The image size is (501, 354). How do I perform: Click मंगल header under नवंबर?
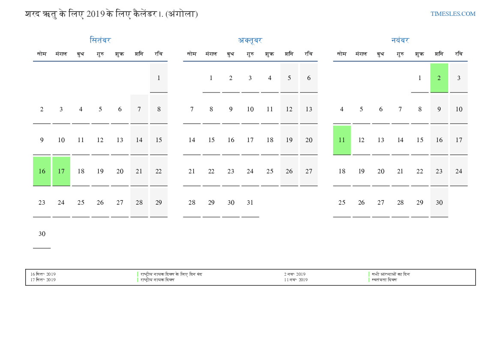coord(361,54)
